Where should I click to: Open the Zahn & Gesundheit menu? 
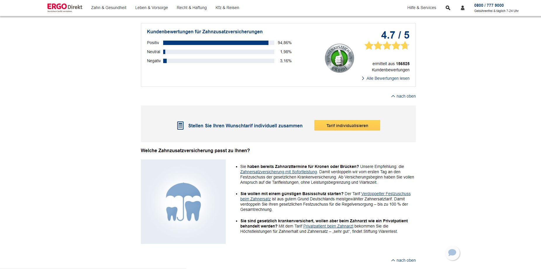(x=109, y=8)
